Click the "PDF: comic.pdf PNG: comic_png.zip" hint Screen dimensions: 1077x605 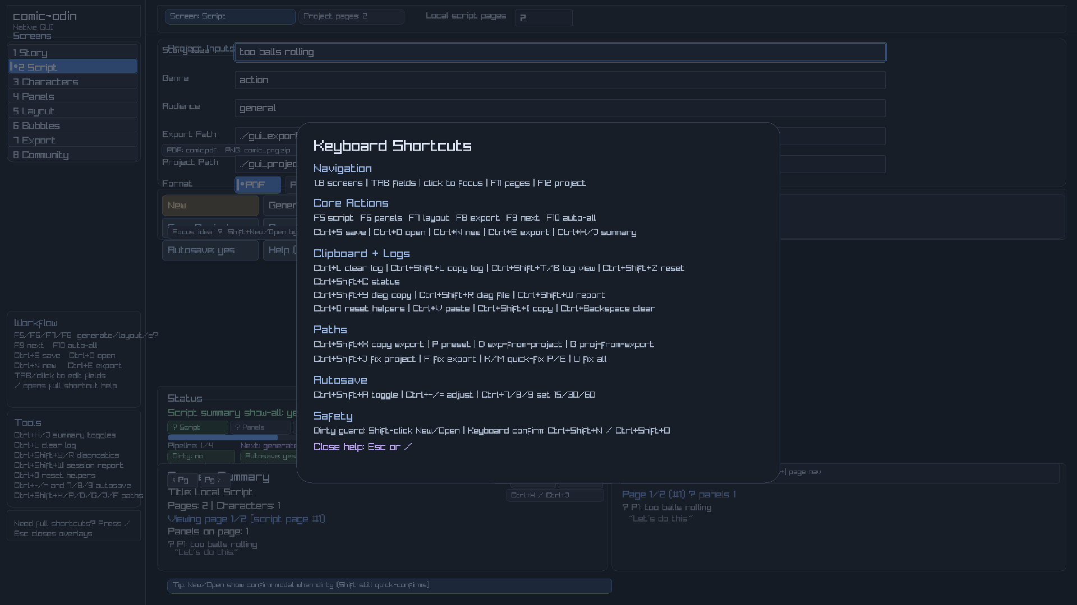coord(228,150)
